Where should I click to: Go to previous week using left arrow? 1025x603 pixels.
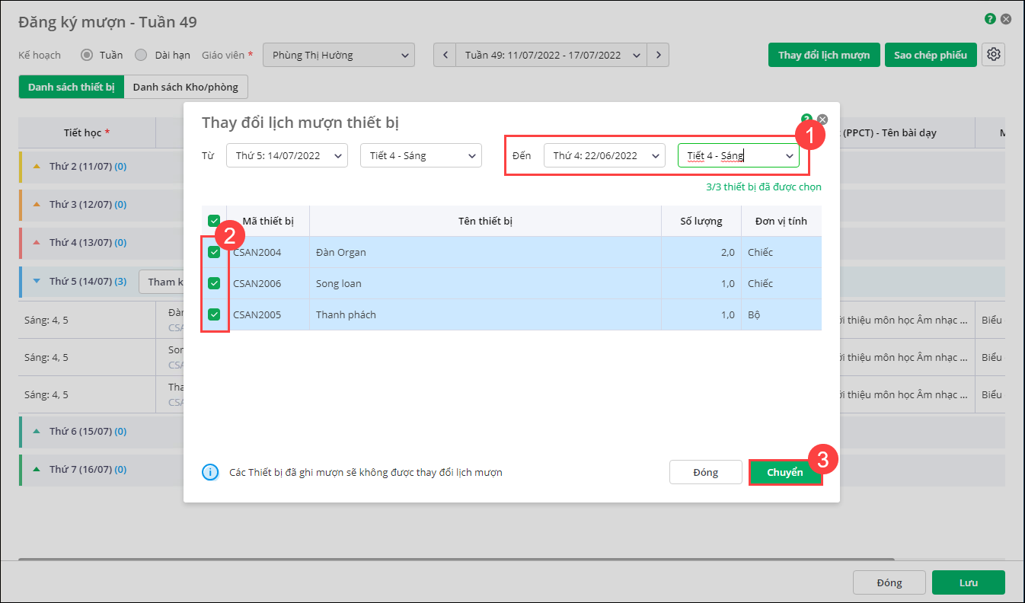(445, 55)
